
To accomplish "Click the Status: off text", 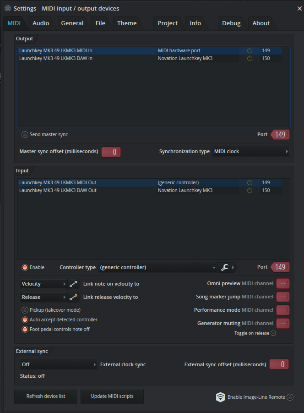I will click(33, 376).
